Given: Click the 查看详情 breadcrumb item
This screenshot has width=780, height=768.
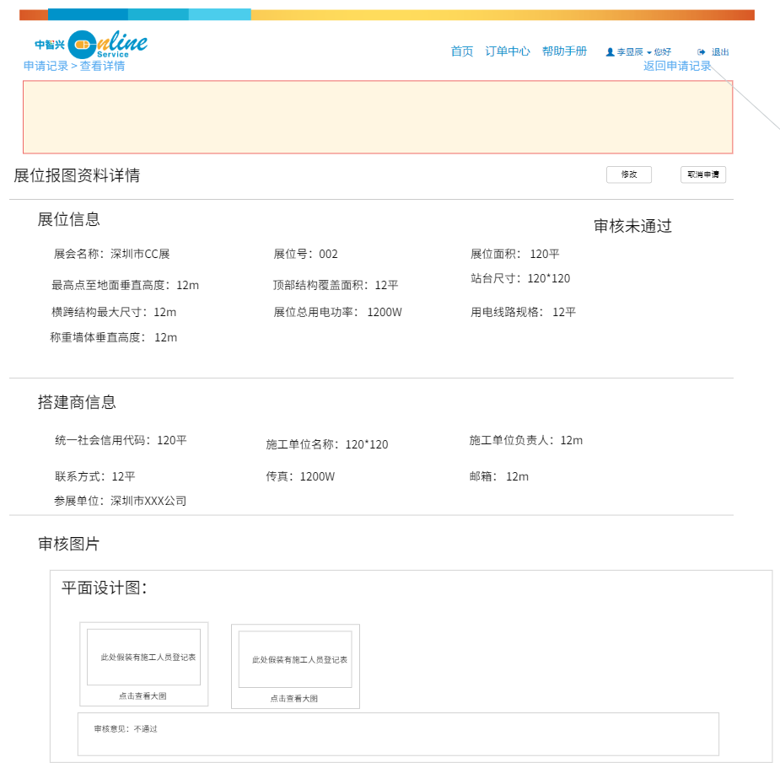Looking at the screenshot, I should [x=103, y=66].
